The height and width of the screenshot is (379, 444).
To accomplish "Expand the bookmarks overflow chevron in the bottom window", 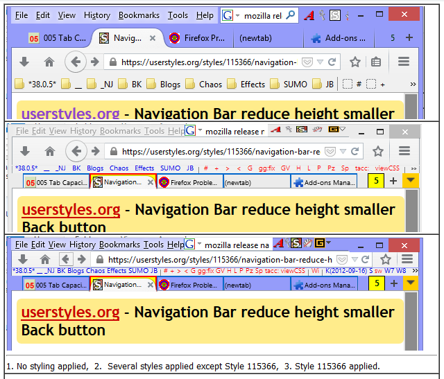I will point(415,271).
